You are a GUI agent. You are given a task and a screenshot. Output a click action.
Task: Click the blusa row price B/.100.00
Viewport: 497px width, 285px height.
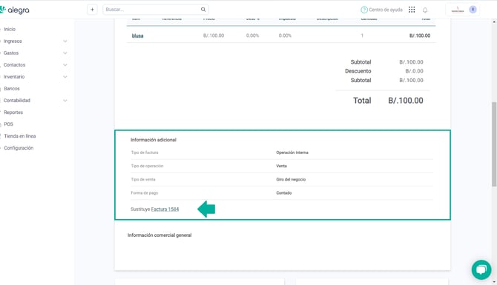click(214, 36)
